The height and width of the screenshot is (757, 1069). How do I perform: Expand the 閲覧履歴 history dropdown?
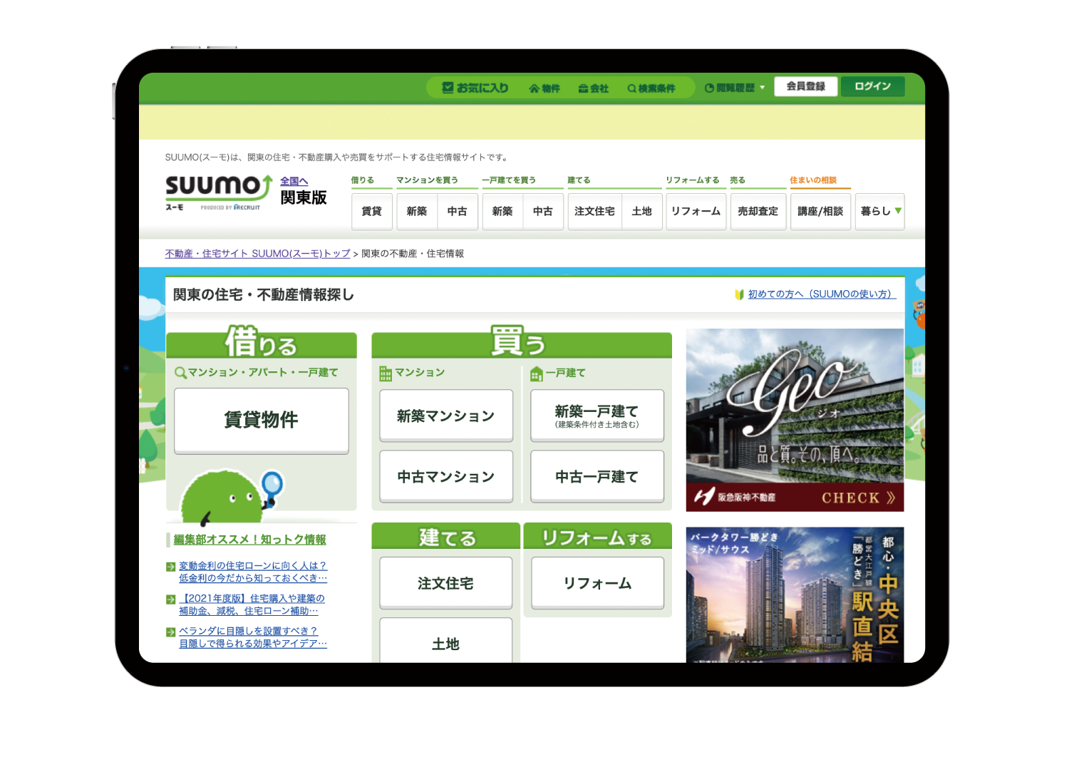[x=735, y=88]
